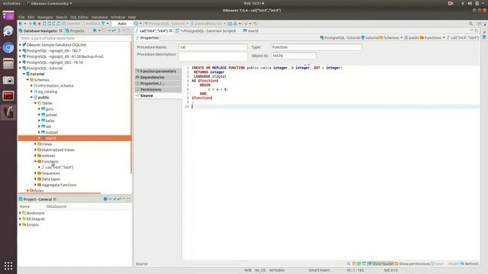The height and width of the screenshot is (274, 488).
Task: Select the matpel table
Action: point(52,132)
